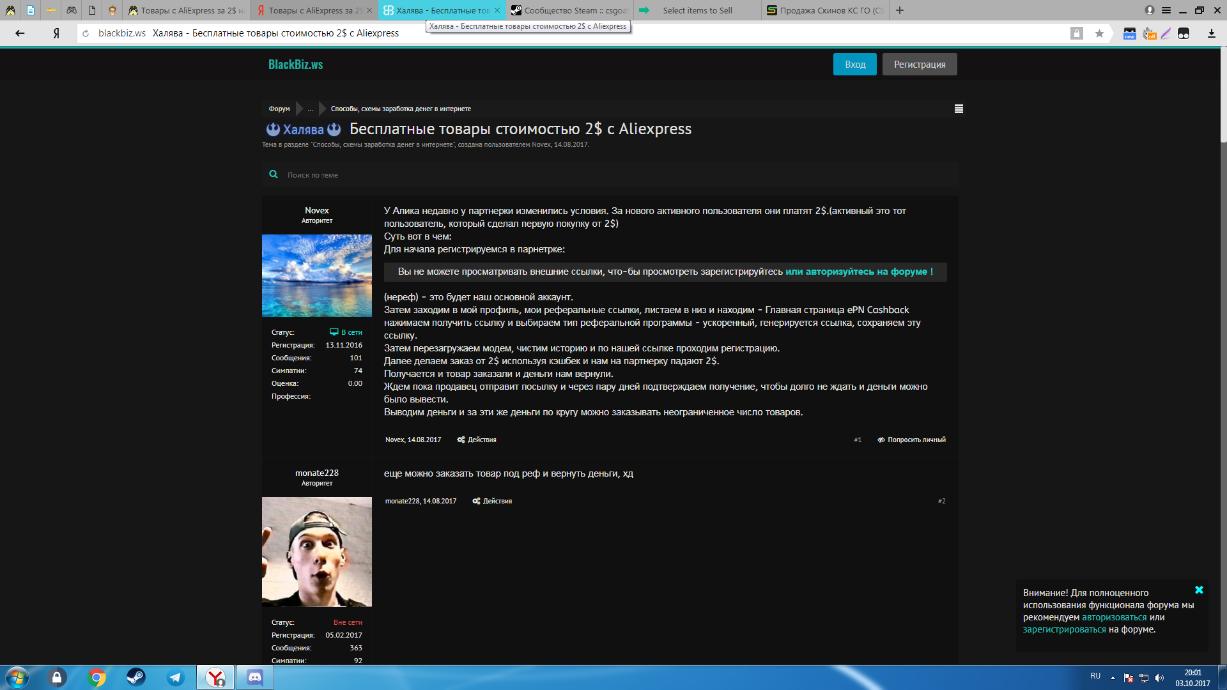Open Steam from the taskbar

click(136, 677)
